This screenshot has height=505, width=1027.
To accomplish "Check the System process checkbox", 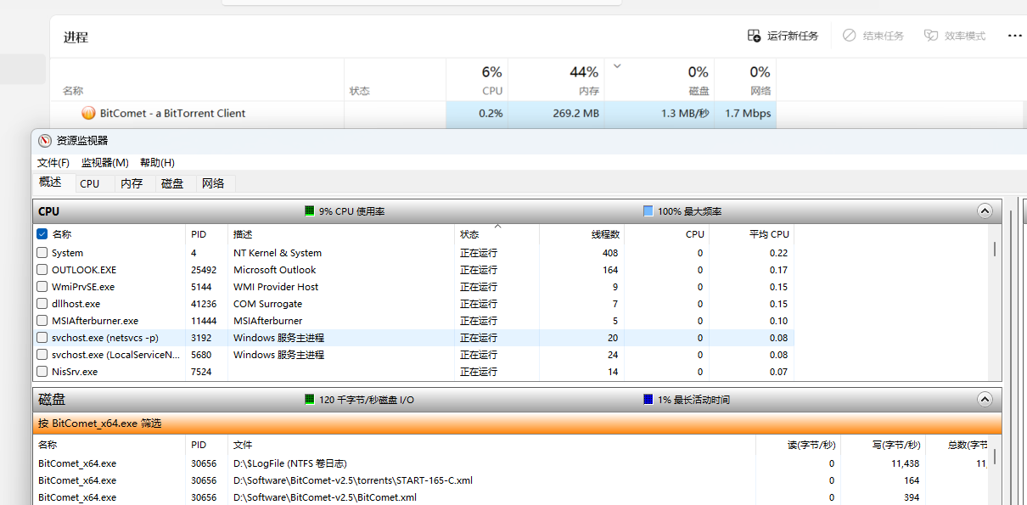I will (42, 252).
